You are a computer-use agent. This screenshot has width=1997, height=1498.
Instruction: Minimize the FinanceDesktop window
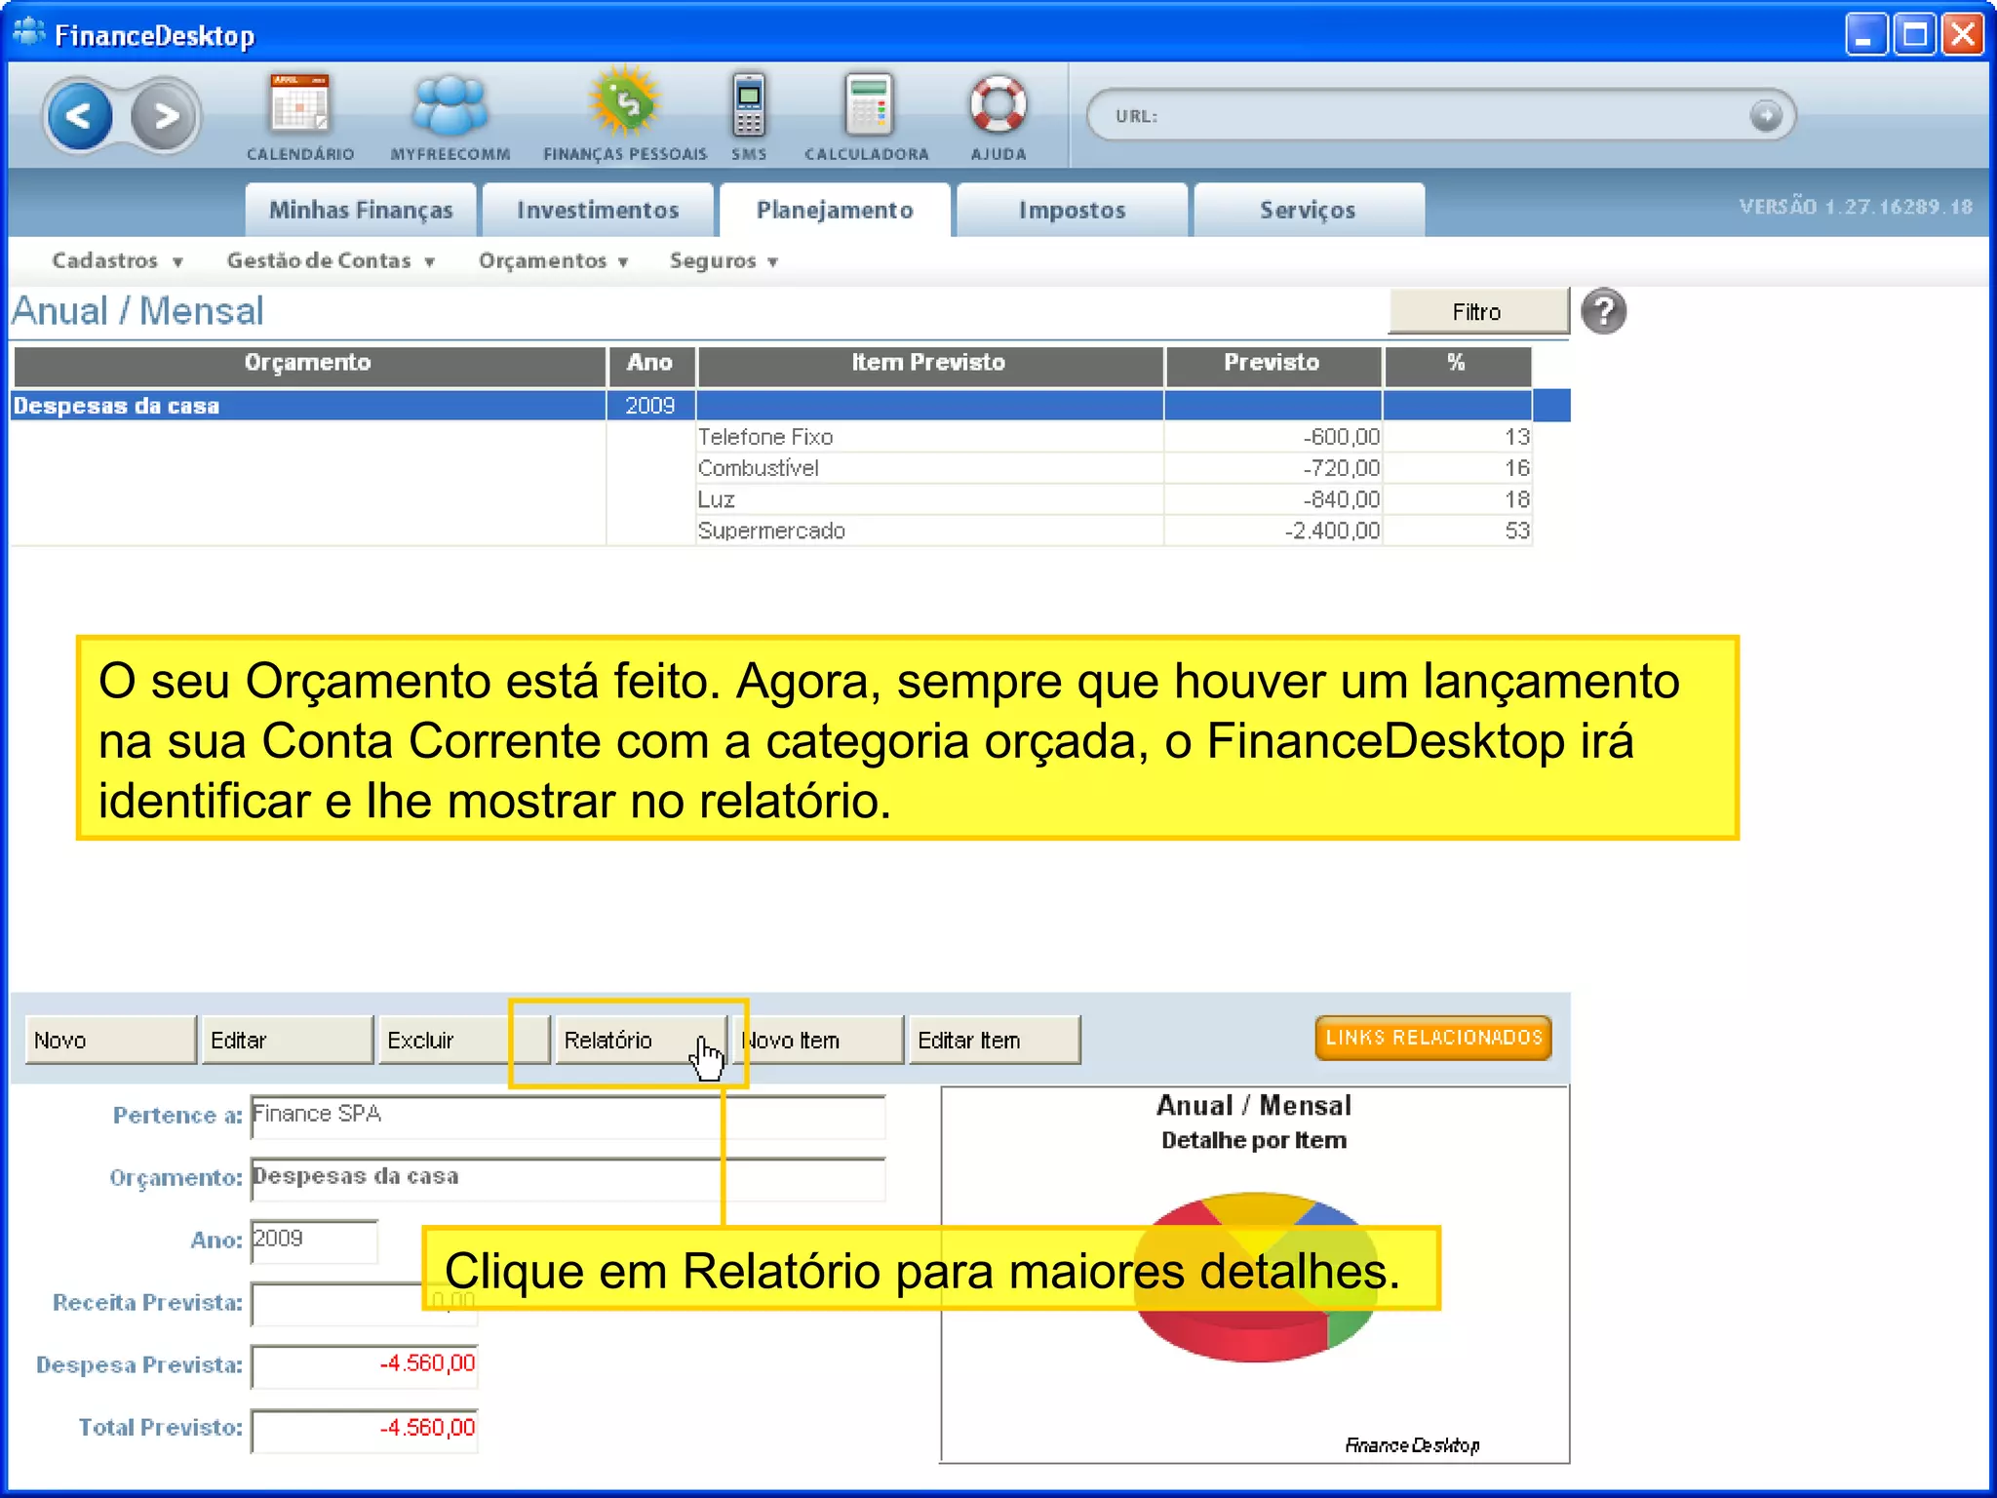point(1866,35)
